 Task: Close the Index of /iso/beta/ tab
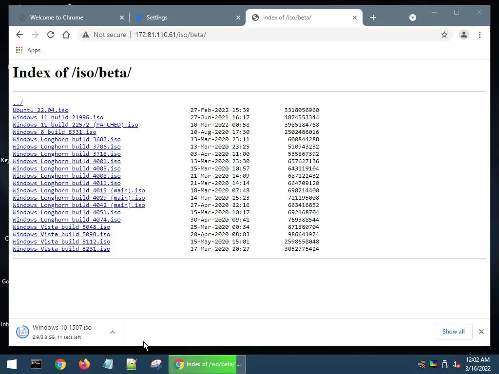pos(355,18)
